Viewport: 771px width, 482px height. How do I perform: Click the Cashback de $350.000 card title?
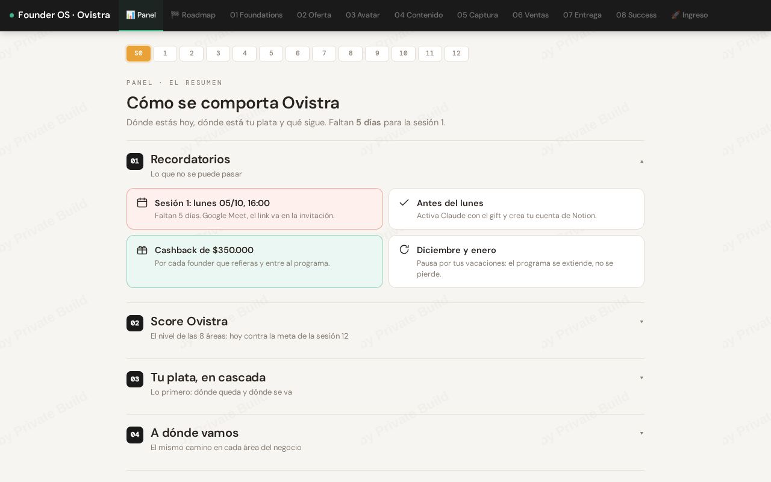point(204,250)
